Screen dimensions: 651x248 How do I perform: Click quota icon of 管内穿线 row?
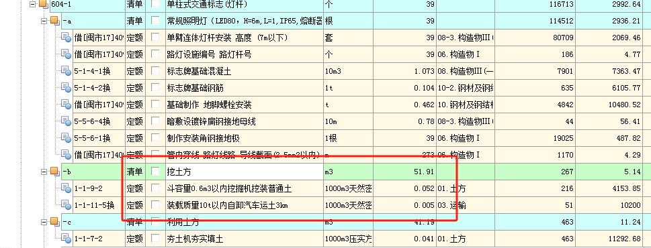click(x=67, y=154)
